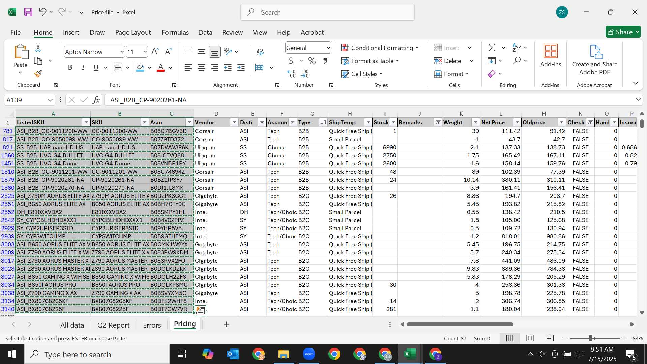Increase font size with the larger A icon
Viewport: 647px width, 364px height.
pos(155,51)
